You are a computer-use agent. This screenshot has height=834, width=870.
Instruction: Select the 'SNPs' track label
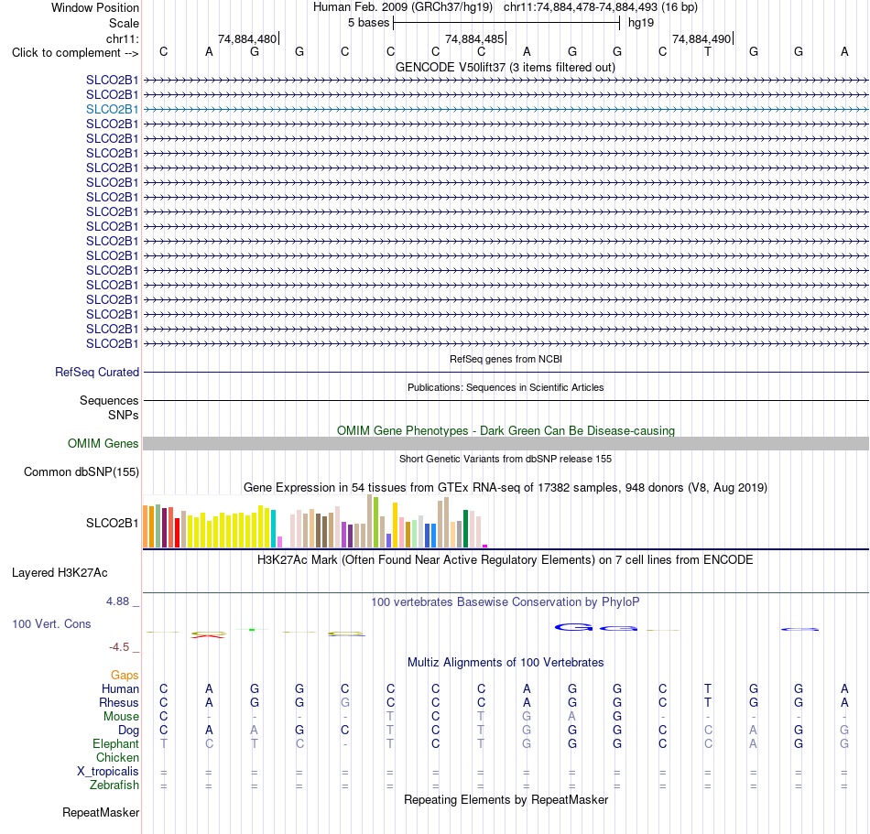coord(124,415)
